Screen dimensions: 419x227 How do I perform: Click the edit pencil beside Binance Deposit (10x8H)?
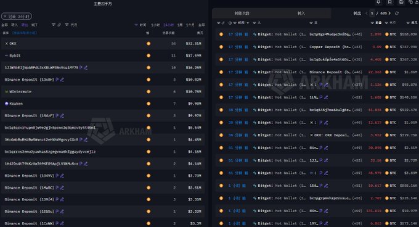tap(62, 80)
